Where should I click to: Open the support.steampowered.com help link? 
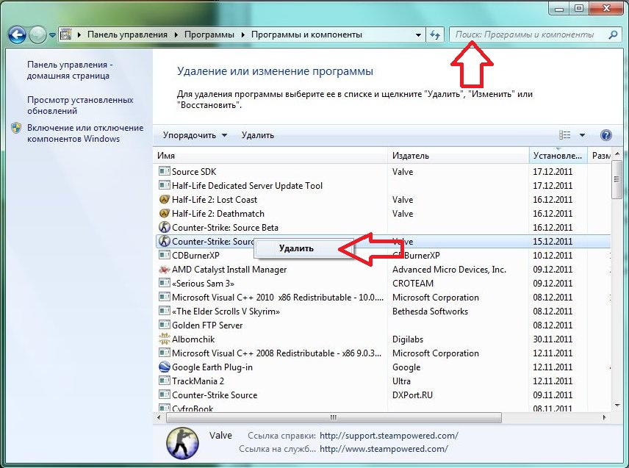pyautogui.click(x=389, y=436)
